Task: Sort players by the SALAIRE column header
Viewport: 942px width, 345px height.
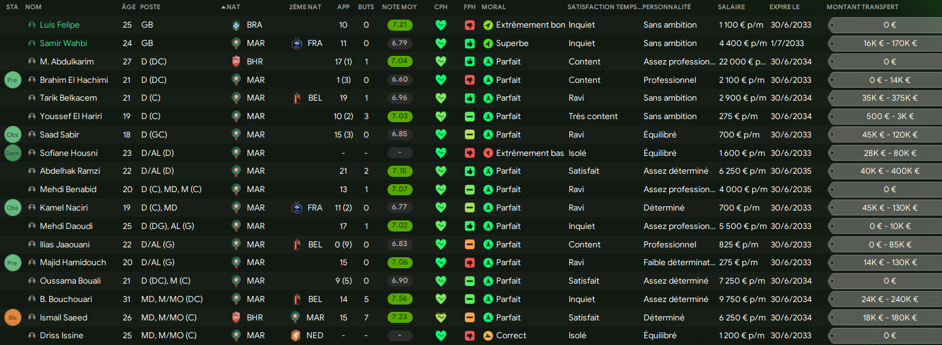Action: tap(731, 7)
